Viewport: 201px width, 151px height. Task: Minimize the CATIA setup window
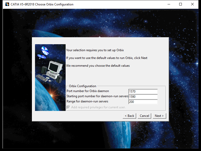pos(169,4)
